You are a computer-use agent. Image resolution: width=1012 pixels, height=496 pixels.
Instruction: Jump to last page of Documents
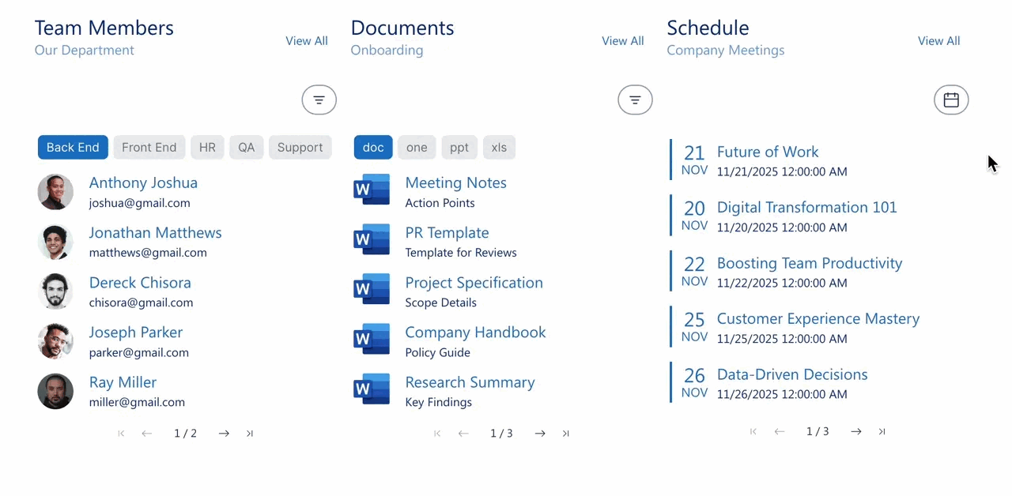point(565,433)
